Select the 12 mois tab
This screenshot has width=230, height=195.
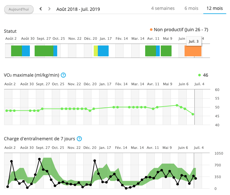(214, 8)
